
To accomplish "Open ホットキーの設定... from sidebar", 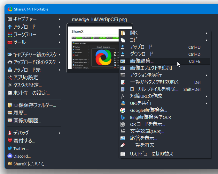I will 34,93.
